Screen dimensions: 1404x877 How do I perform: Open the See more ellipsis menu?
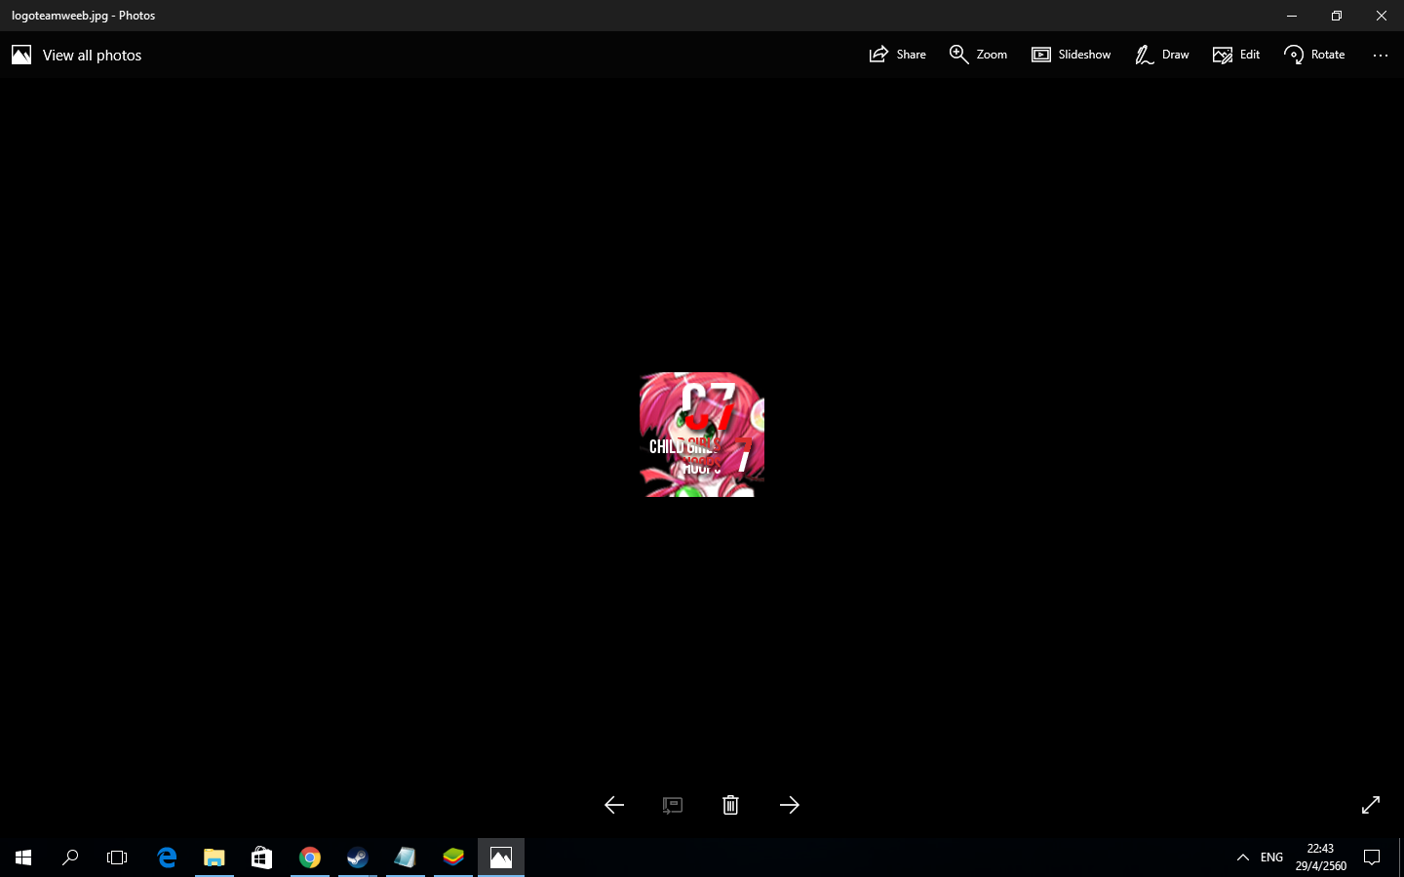click(x=1381, y=56)
